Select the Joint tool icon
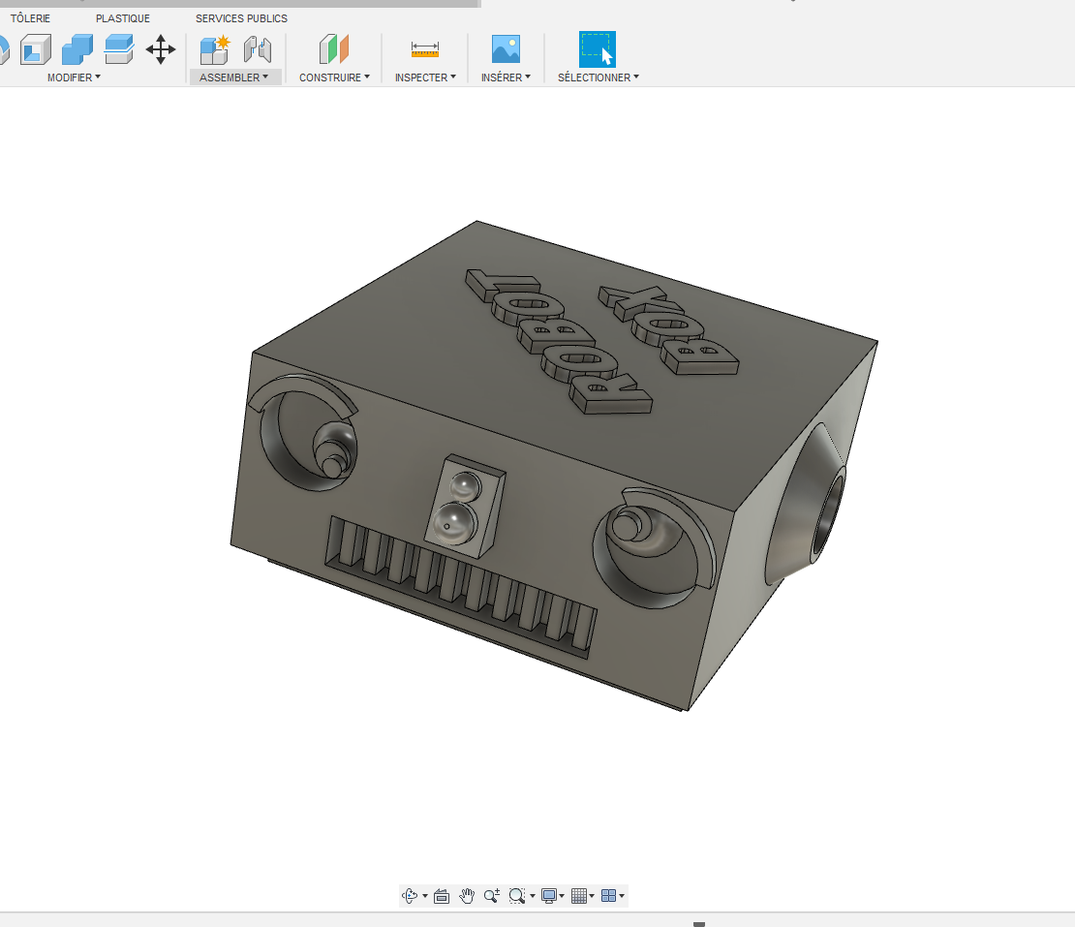 click(x=258, y=49)
